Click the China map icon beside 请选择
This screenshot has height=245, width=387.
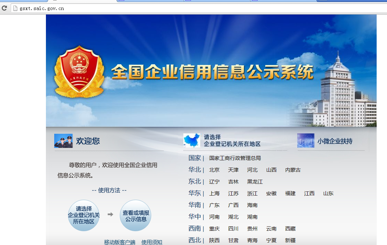coord(191,140)
